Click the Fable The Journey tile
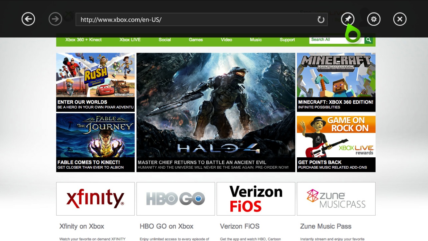 pyautogui.click(x=95, y=142)
